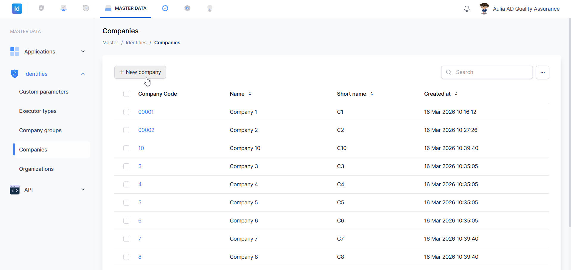Open the light bulb icon in top navigation
Viewport: 571px width, 270px height.
pos(210,8)
